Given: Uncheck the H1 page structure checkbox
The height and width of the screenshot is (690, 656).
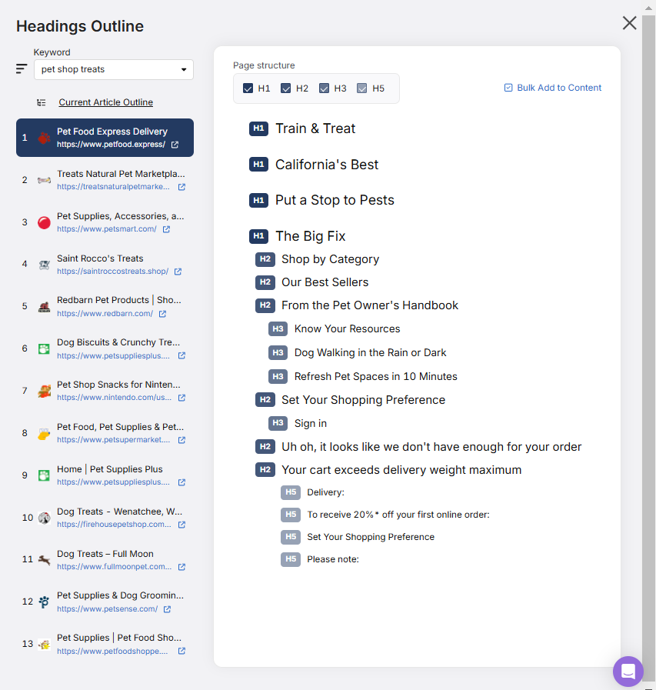Looking at the screenshot, I should (248, 88).
